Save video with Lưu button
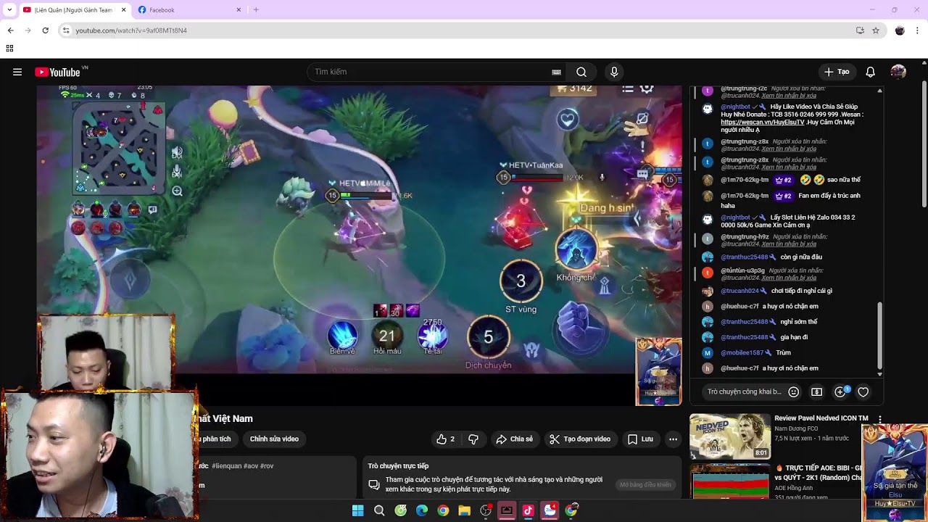Image resolution: width=928 pixels, height=522 pixels. (640, 439)
